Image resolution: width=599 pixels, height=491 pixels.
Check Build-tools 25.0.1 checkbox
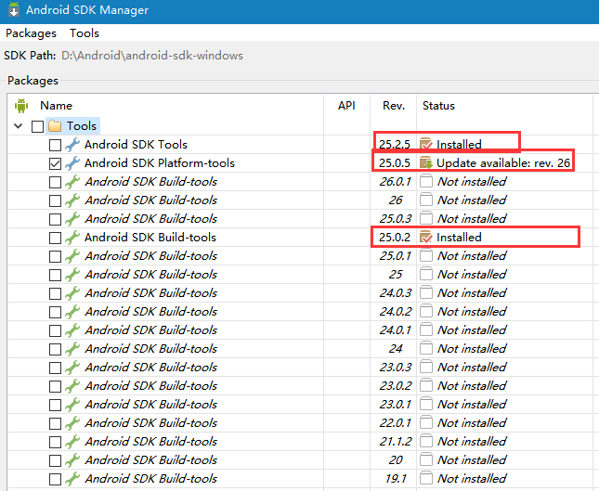[x=55, y=256]
